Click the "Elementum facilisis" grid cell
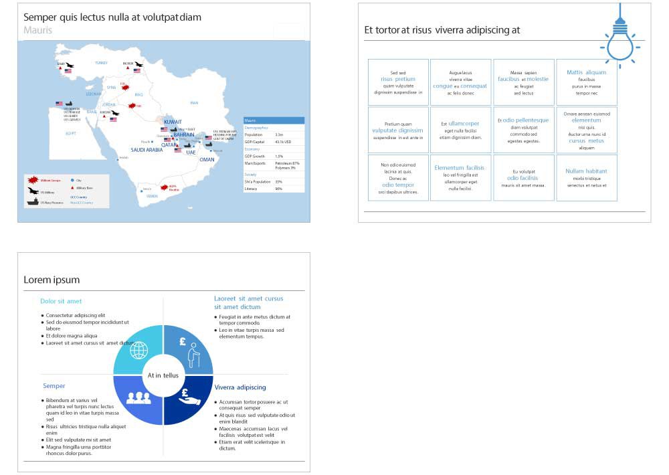 coord(461,177)
